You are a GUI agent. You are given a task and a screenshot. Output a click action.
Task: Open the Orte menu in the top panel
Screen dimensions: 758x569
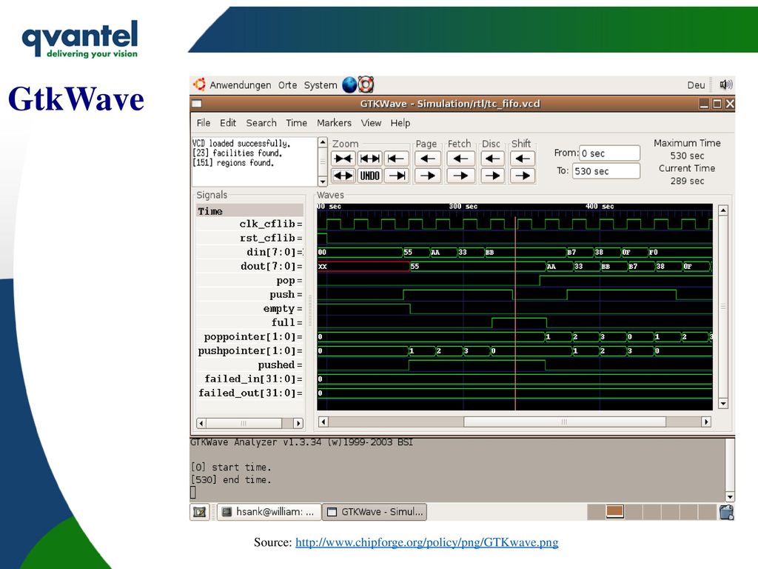[x=288, y=85]
